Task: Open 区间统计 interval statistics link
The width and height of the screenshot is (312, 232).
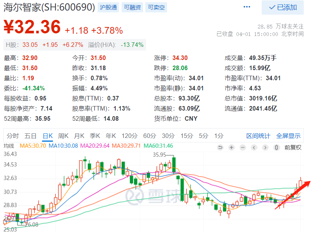Action: (x=258, y=136)
